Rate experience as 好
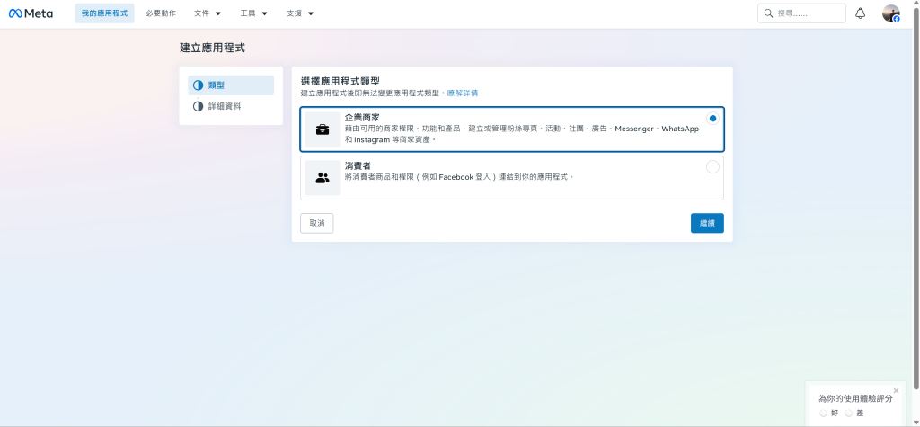The image size is (920, 427). tap(823, 413)
